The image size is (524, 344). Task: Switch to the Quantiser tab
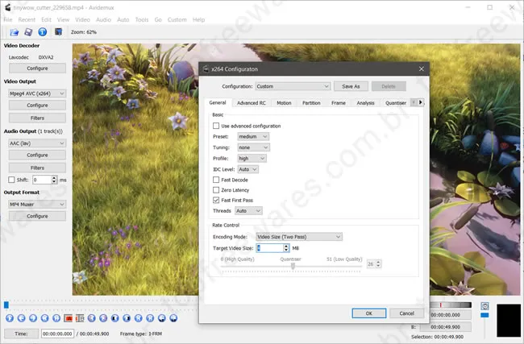(x=396, y=103)
